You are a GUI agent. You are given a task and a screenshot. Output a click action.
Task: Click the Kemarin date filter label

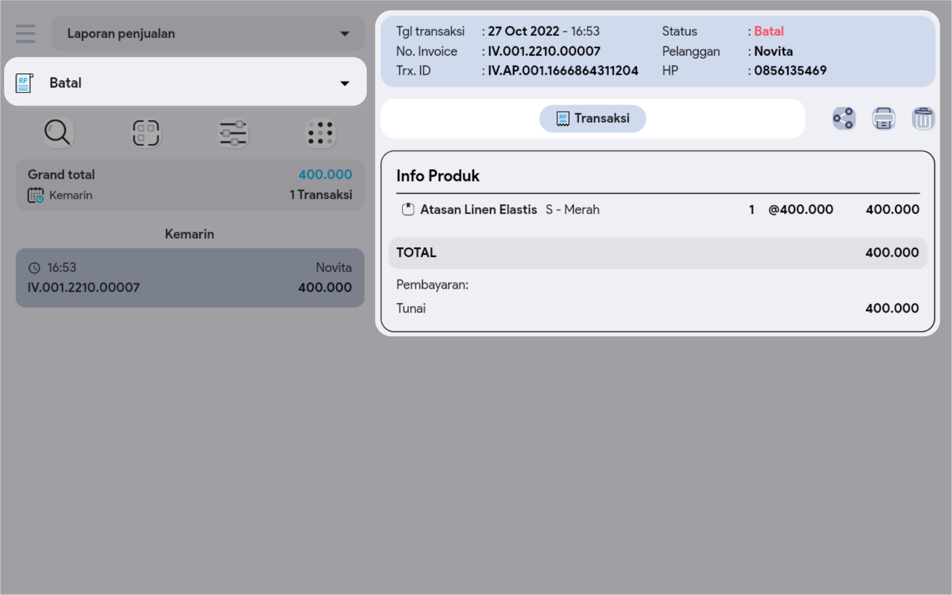(70, 195)
